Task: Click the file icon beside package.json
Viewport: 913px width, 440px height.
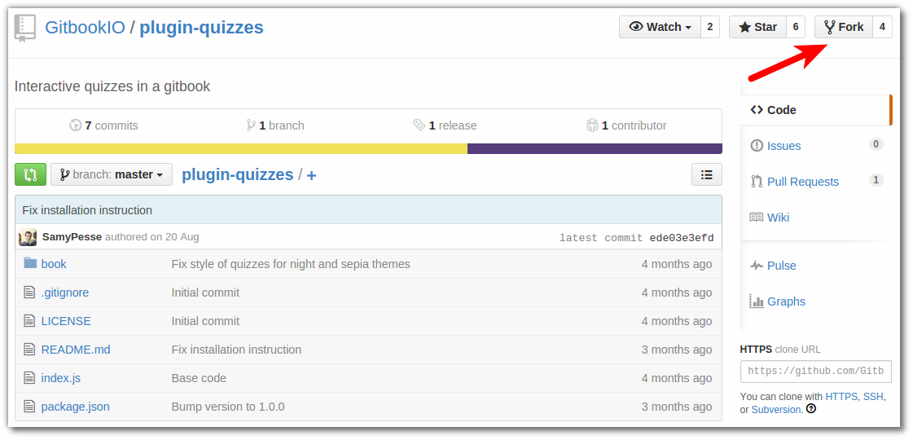Action: click(x=29, y=407)
